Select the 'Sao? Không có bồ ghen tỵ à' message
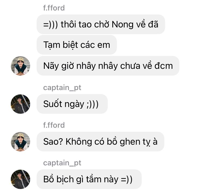 (x=100, y=141)
